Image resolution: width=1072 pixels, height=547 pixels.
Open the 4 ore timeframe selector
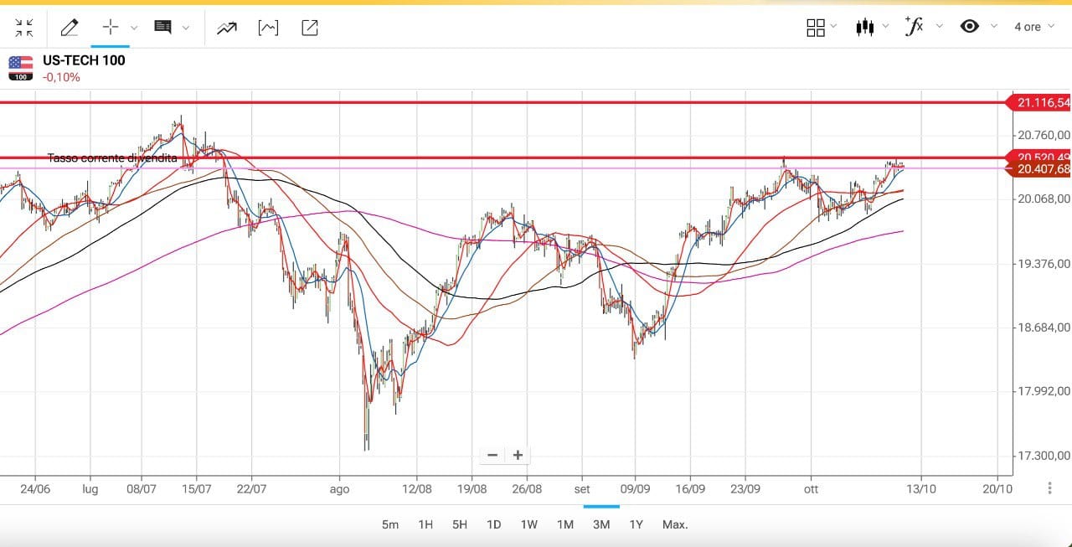(x=1034, y=27)
